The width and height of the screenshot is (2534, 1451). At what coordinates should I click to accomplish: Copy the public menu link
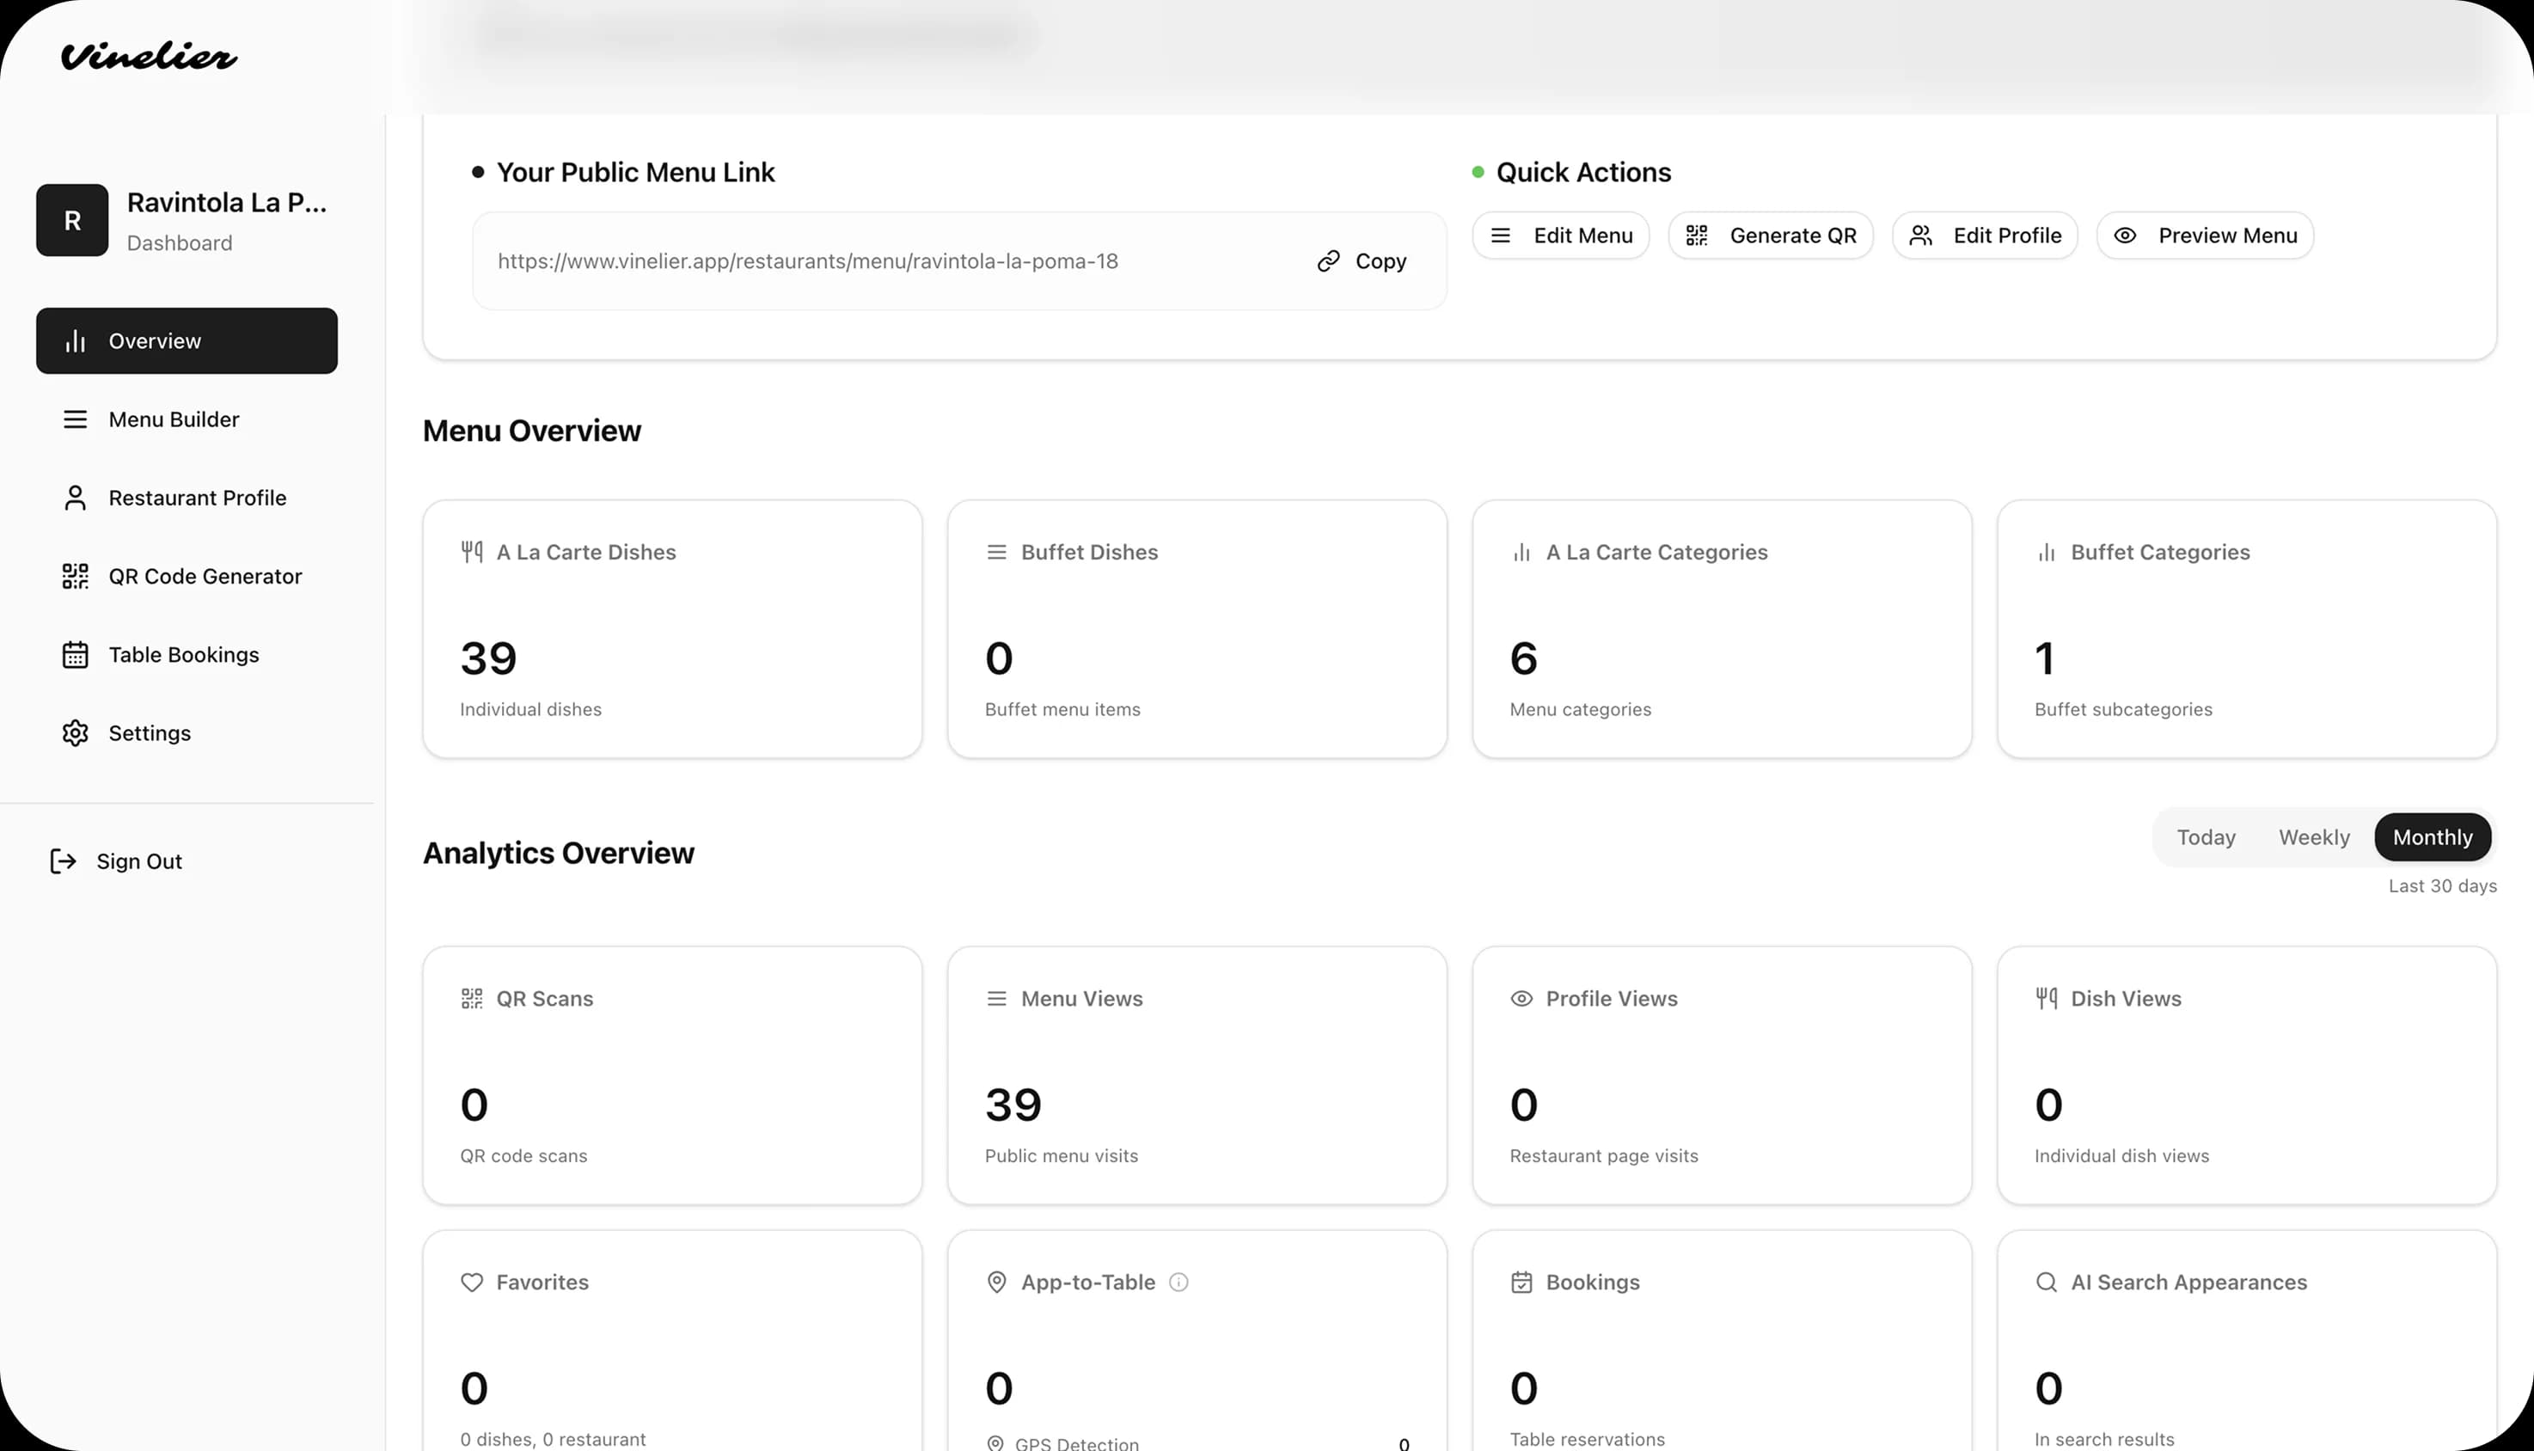coord(1360,260)
